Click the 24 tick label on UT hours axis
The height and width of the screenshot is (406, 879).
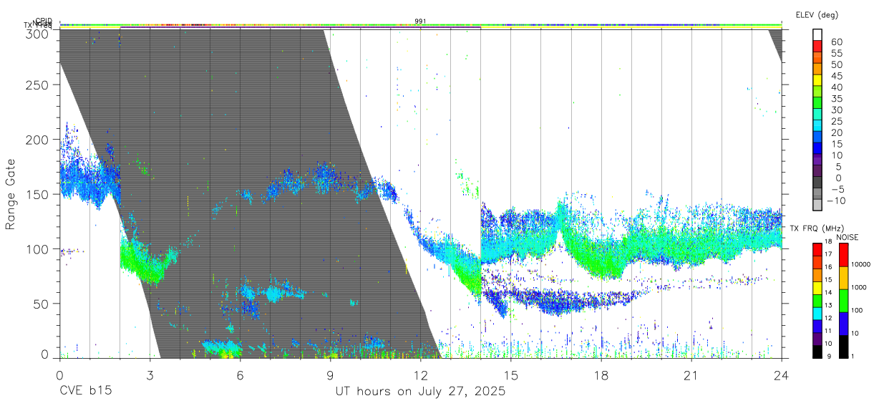[x=781, y=375]
